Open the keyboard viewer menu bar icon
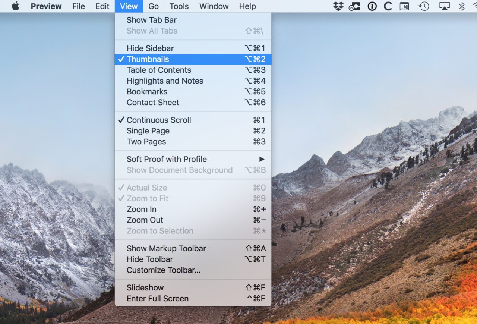Screen dimensions: 477x324 pos(404,6)
